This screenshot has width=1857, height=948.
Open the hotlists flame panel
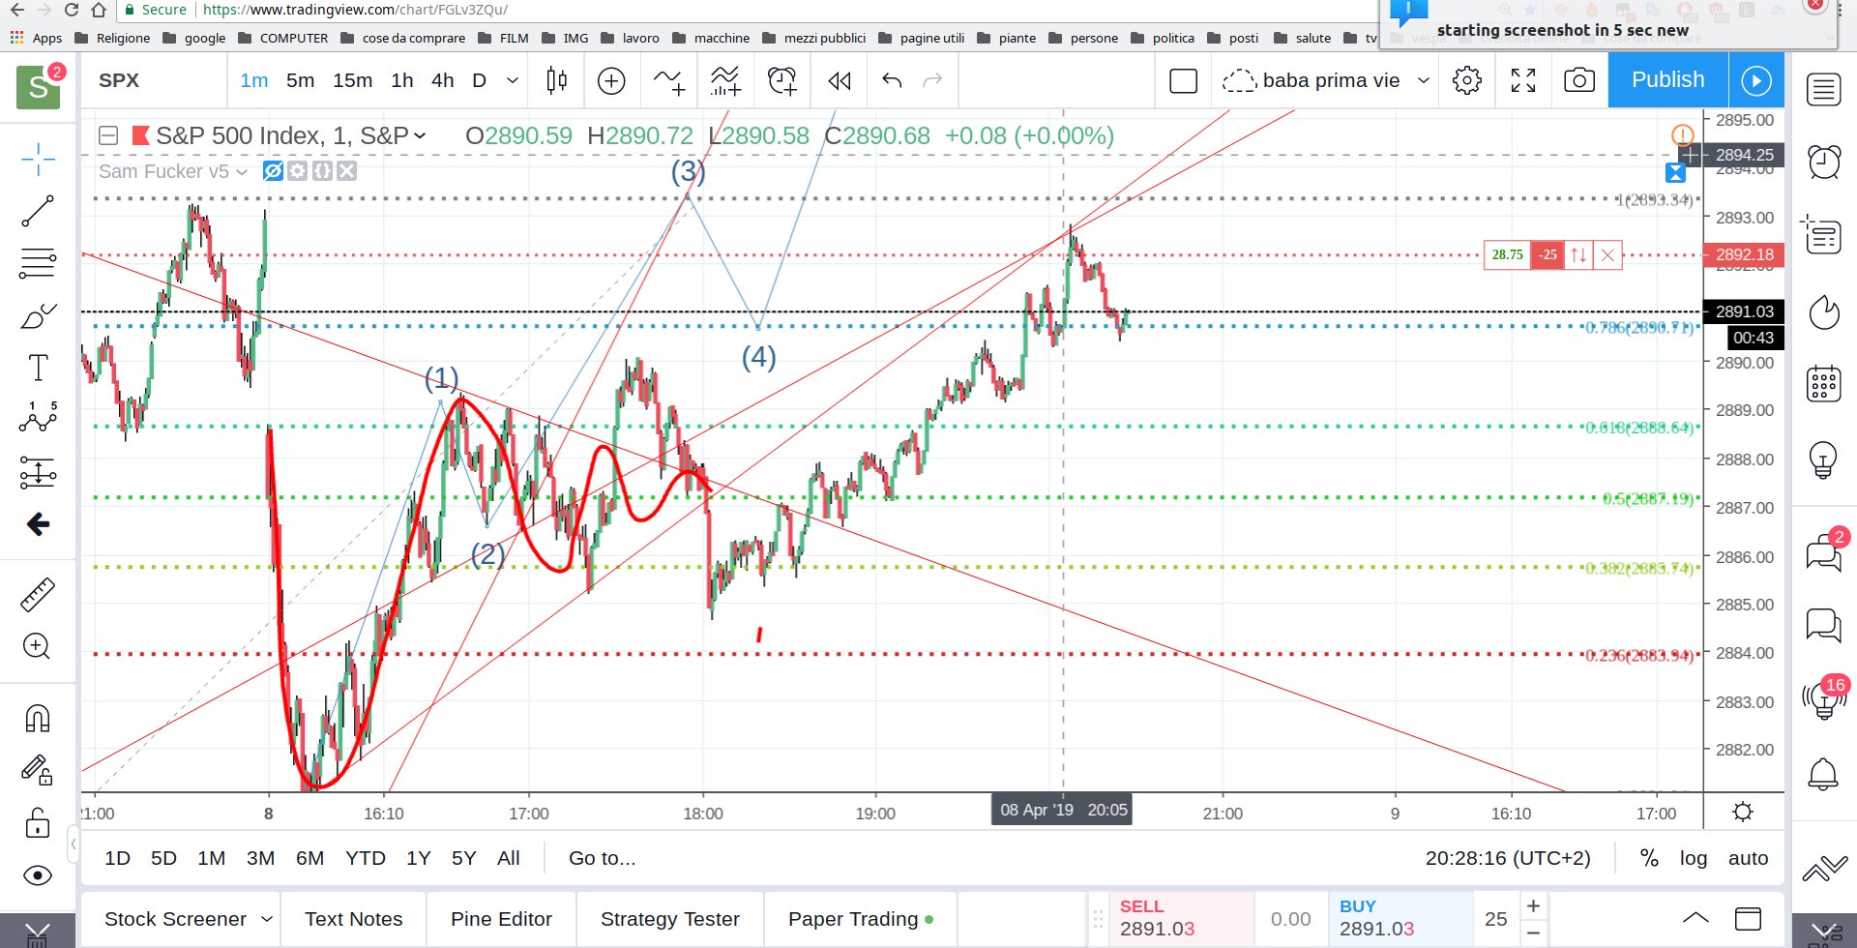tap(1824, 312)
